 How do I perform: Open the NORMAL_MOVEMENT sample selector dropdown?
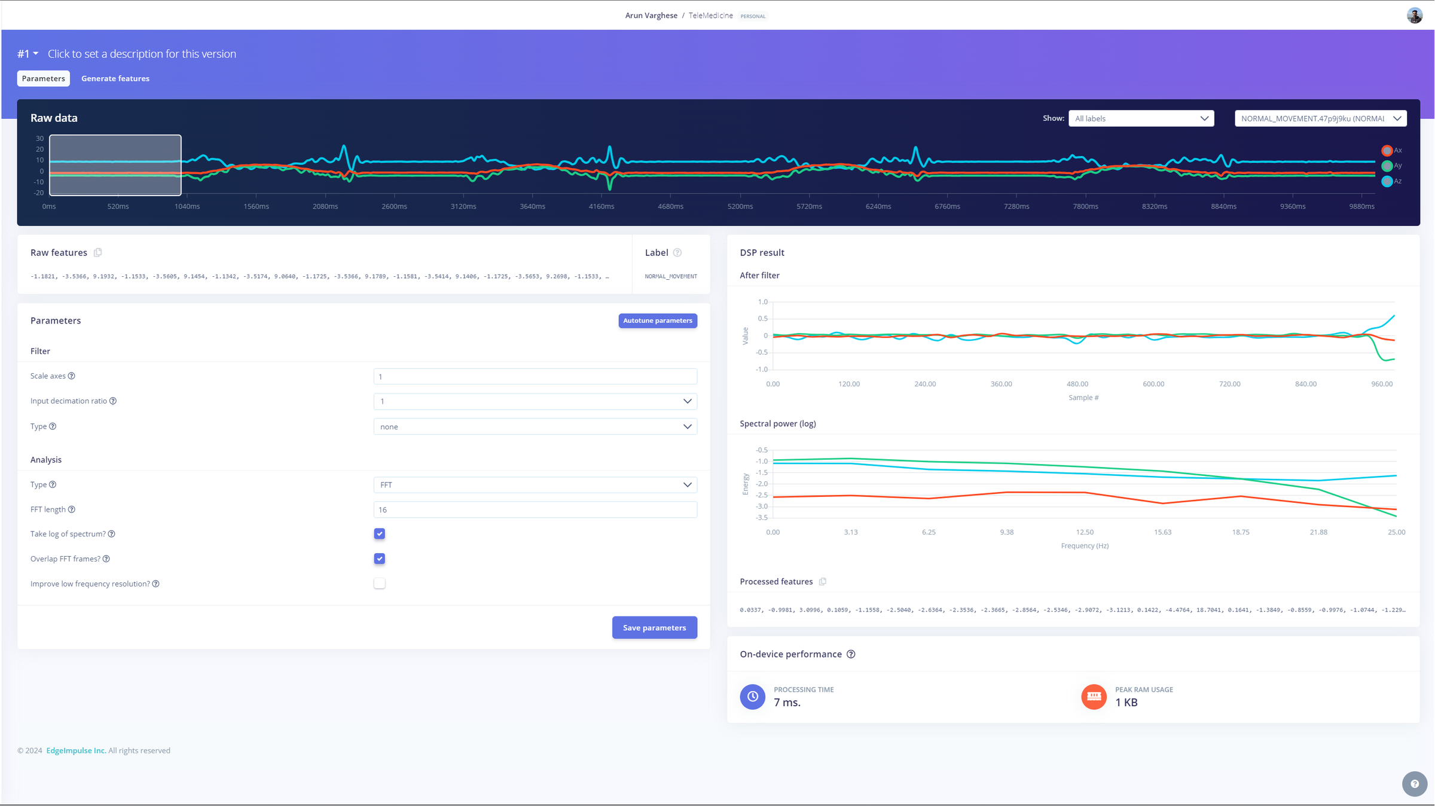1320,118
